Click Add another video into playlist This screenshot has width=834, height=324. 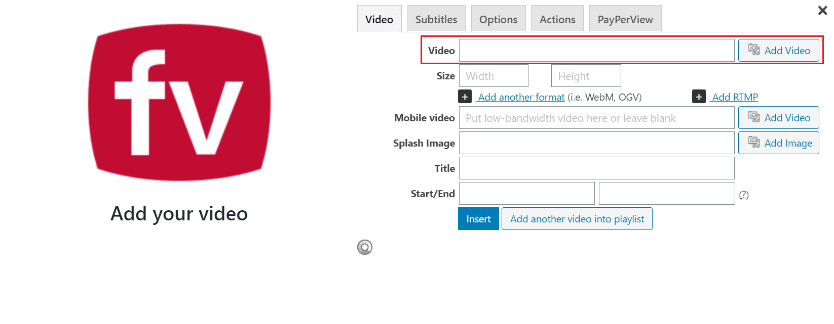[x=577, y=219]
